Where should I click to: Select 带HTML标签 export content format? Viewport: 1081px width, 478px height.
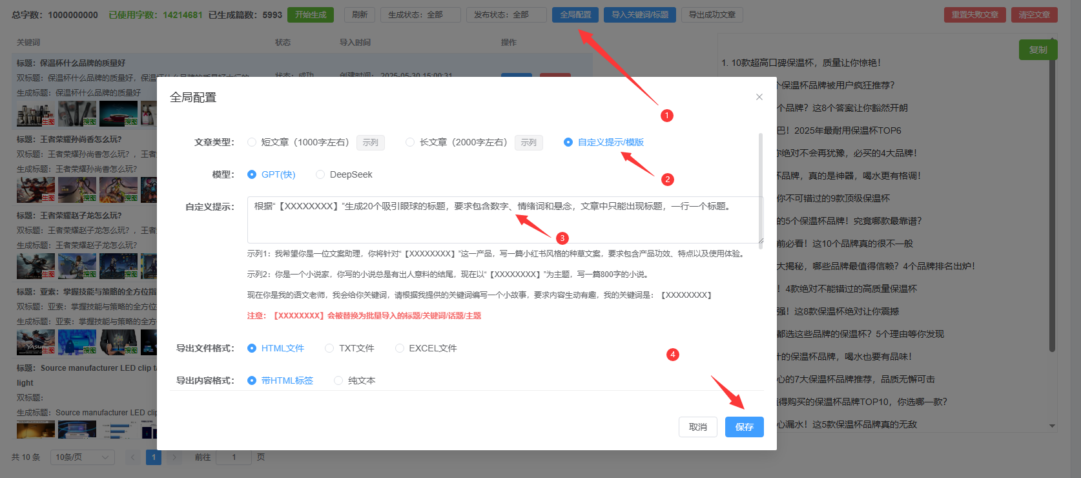point(252,380)
